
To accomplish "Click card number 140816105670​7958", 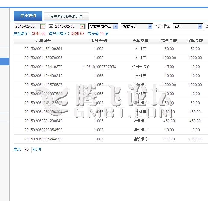I will click(x=99, y=67).
